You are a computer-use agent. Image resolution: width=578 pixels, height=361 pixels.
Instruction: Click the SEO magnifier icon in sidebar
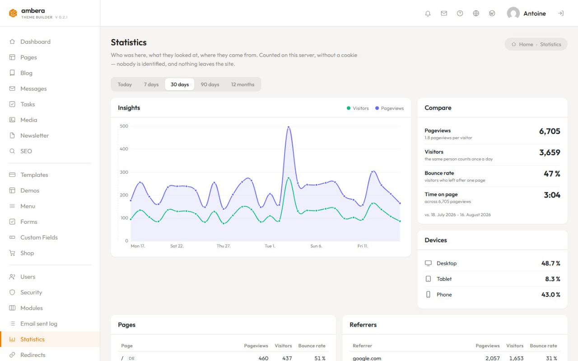pyautogui.click(x=12, y=151)
